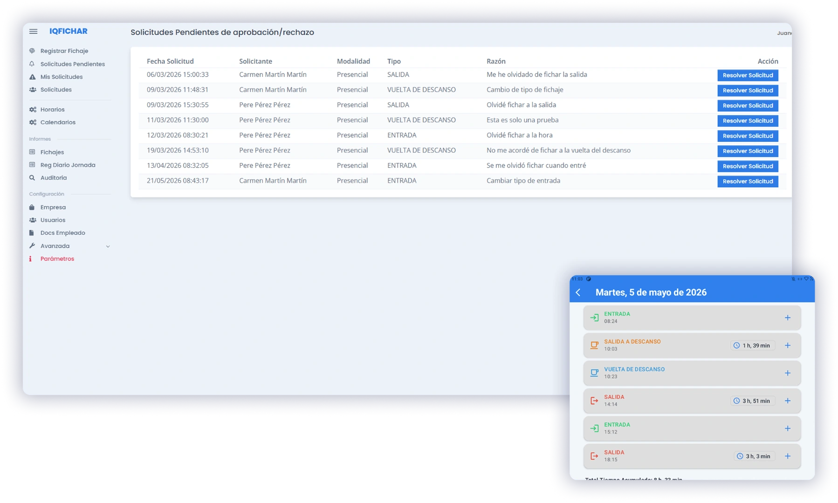Tap plus on VUELTA DE DESCANSO 10:23
Viewport: 838px width, 503px height.
[x=787, y=373]
